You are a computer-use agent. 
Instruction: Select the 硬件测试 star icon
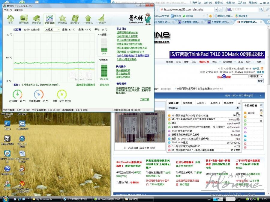point(62,19)
